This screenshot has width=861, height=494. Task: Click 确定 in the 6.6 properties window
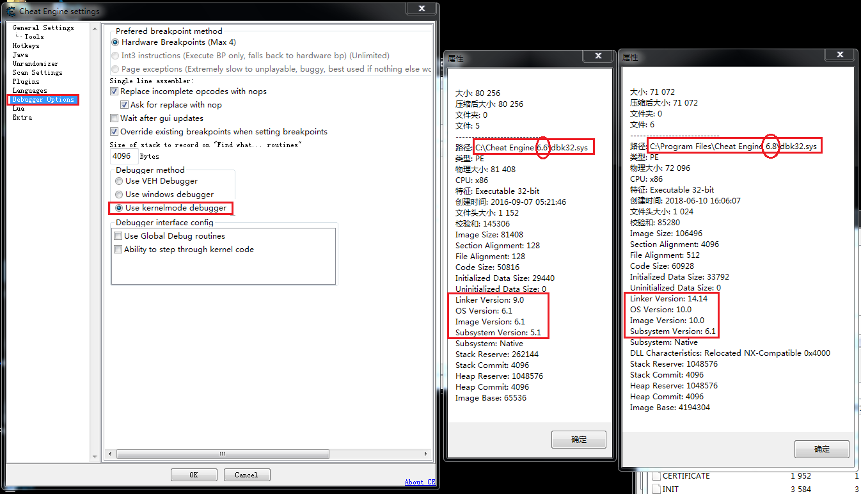click(x=578, y=440)
